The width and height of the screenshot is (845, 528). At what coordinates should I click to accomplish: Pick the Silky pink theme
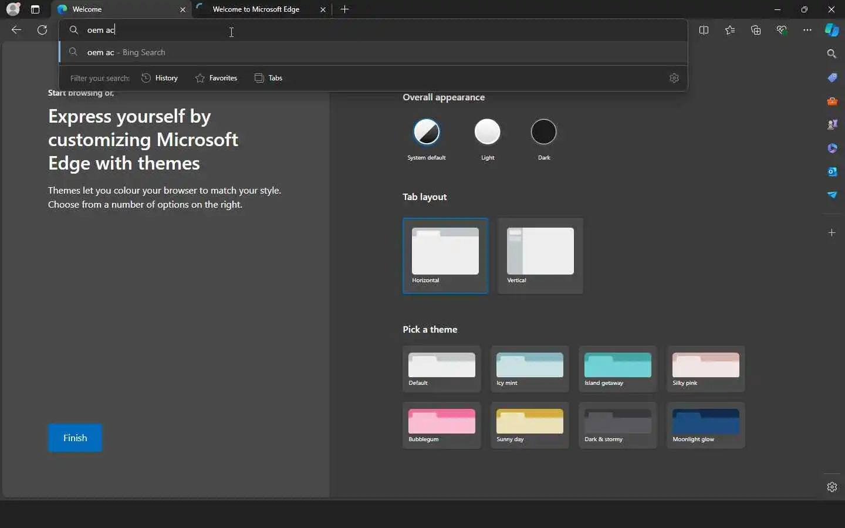pyautogui.click(x=706, y=369)
